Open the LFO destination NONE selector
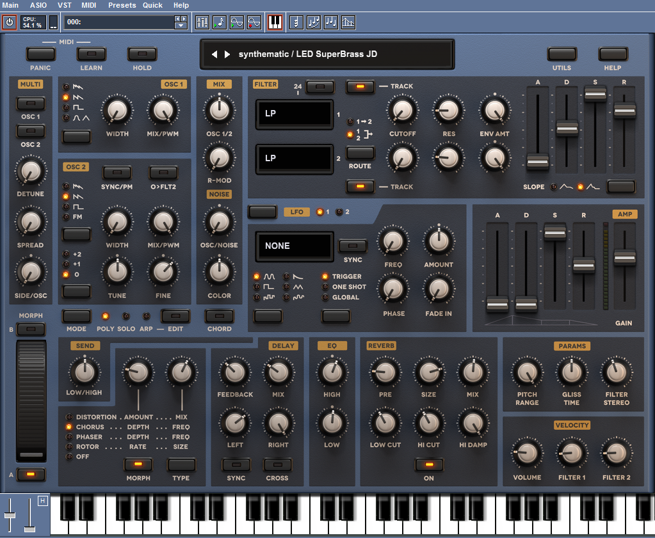Viewport: 655px width, 538px height. click(295, 246)
